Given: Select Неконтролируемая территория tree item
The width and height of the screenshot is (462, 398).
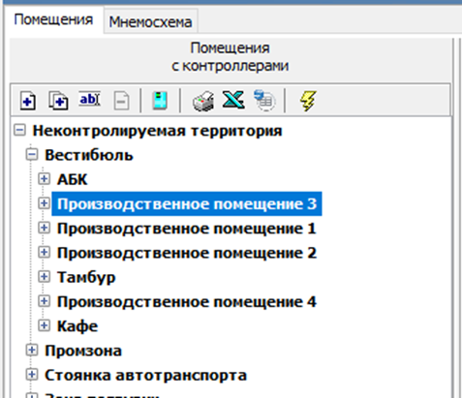Looking at the screenshot, I should (157, 131).
